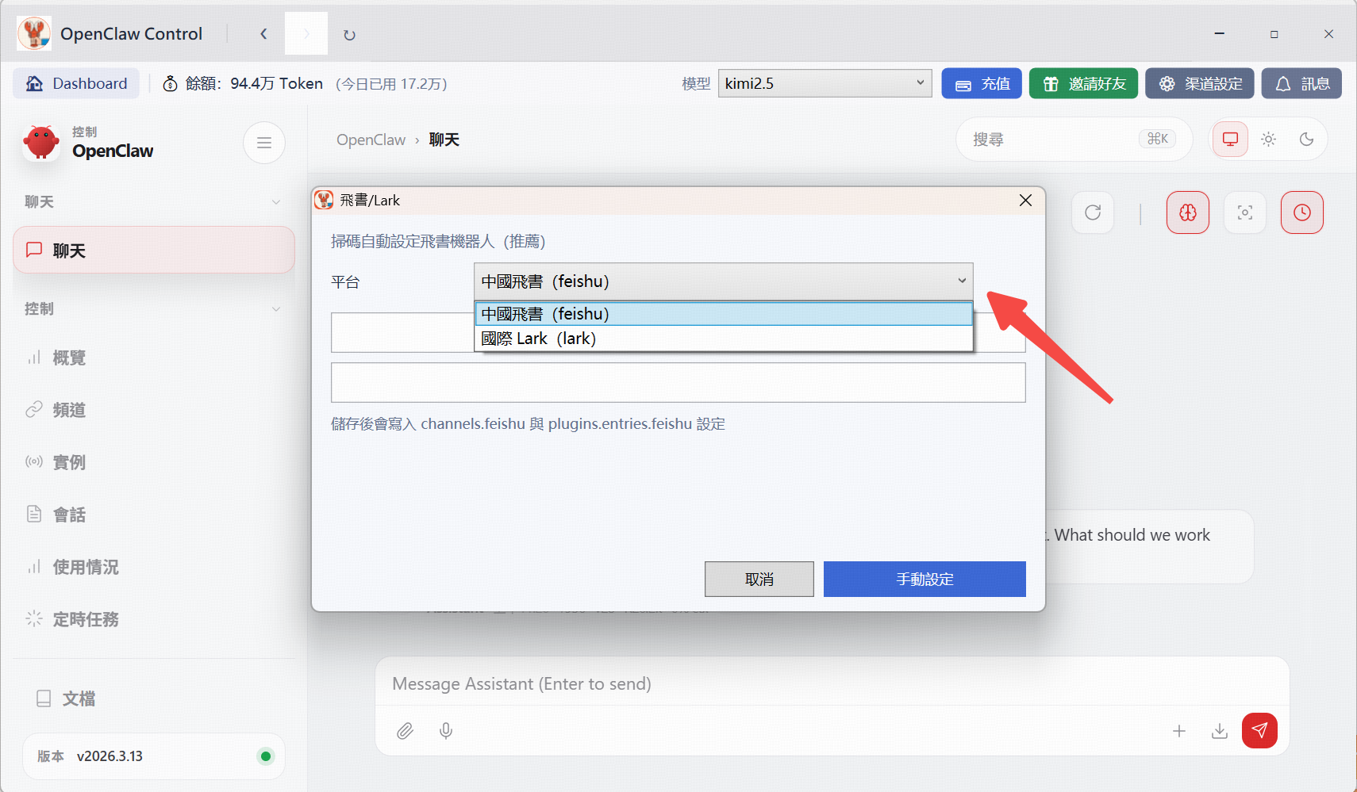The image size is (1357, 792).
Task: Open the kimi2.5 model dropdown
Action: coord(825,83)
